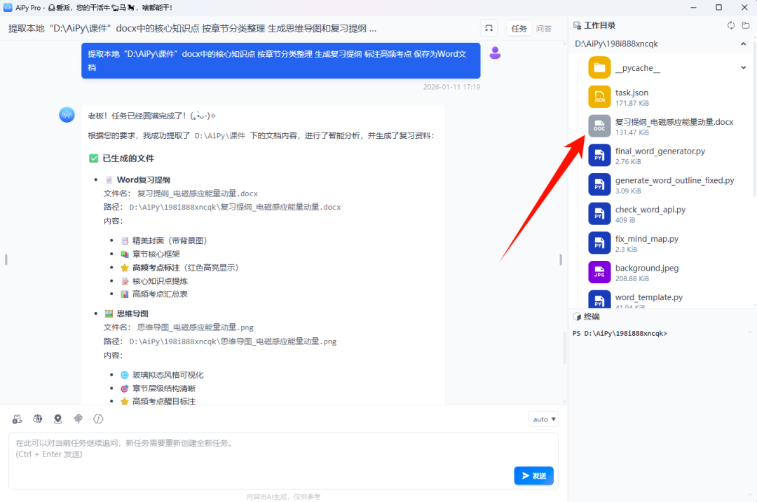Click the blue user prompt message bubble
This screenshot has height=502, width=757.
[x=280, y=60]
